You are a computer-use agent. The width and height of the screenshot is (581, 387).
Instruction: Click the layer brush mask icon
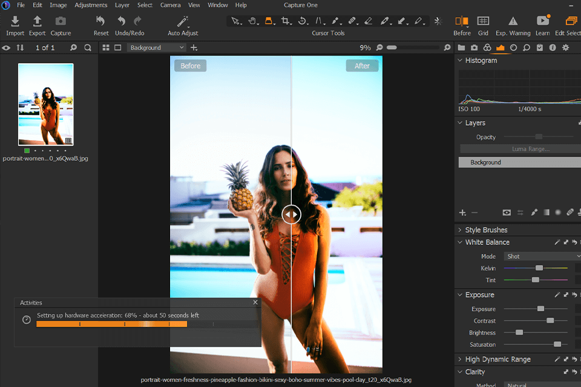tap(534, 213)
